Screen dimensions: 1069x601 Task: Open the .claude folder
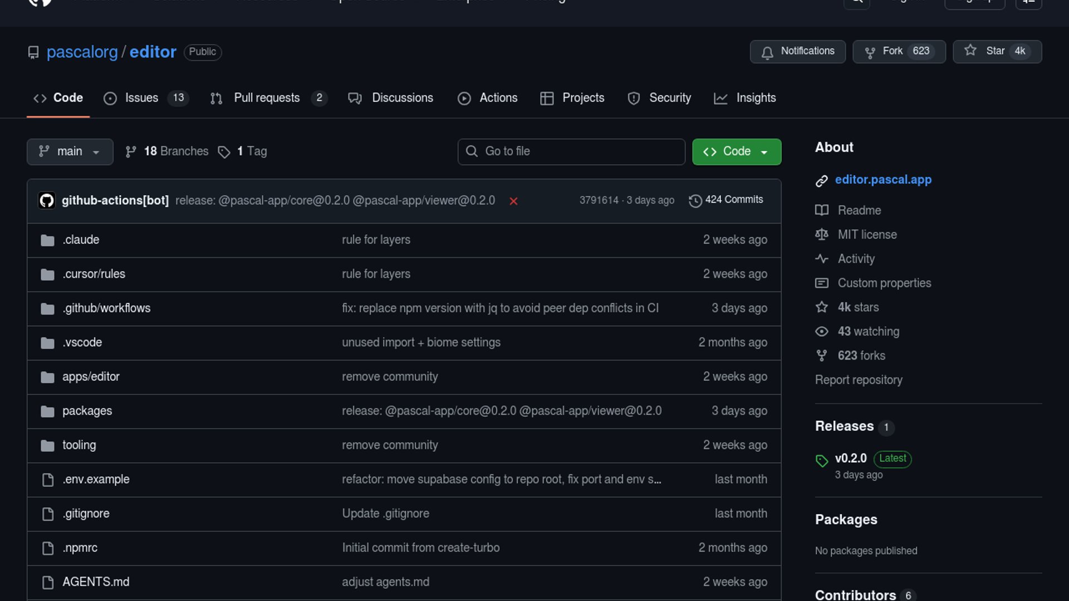point(81,240)
